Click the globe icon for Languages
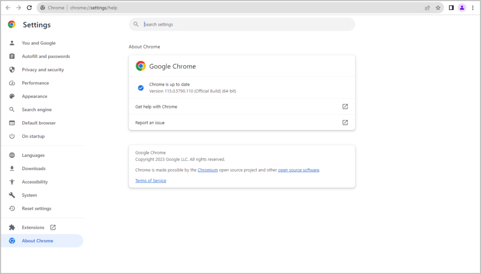This screenshot has height=274, width=481. pyautogui.click(x=12, y=155)
